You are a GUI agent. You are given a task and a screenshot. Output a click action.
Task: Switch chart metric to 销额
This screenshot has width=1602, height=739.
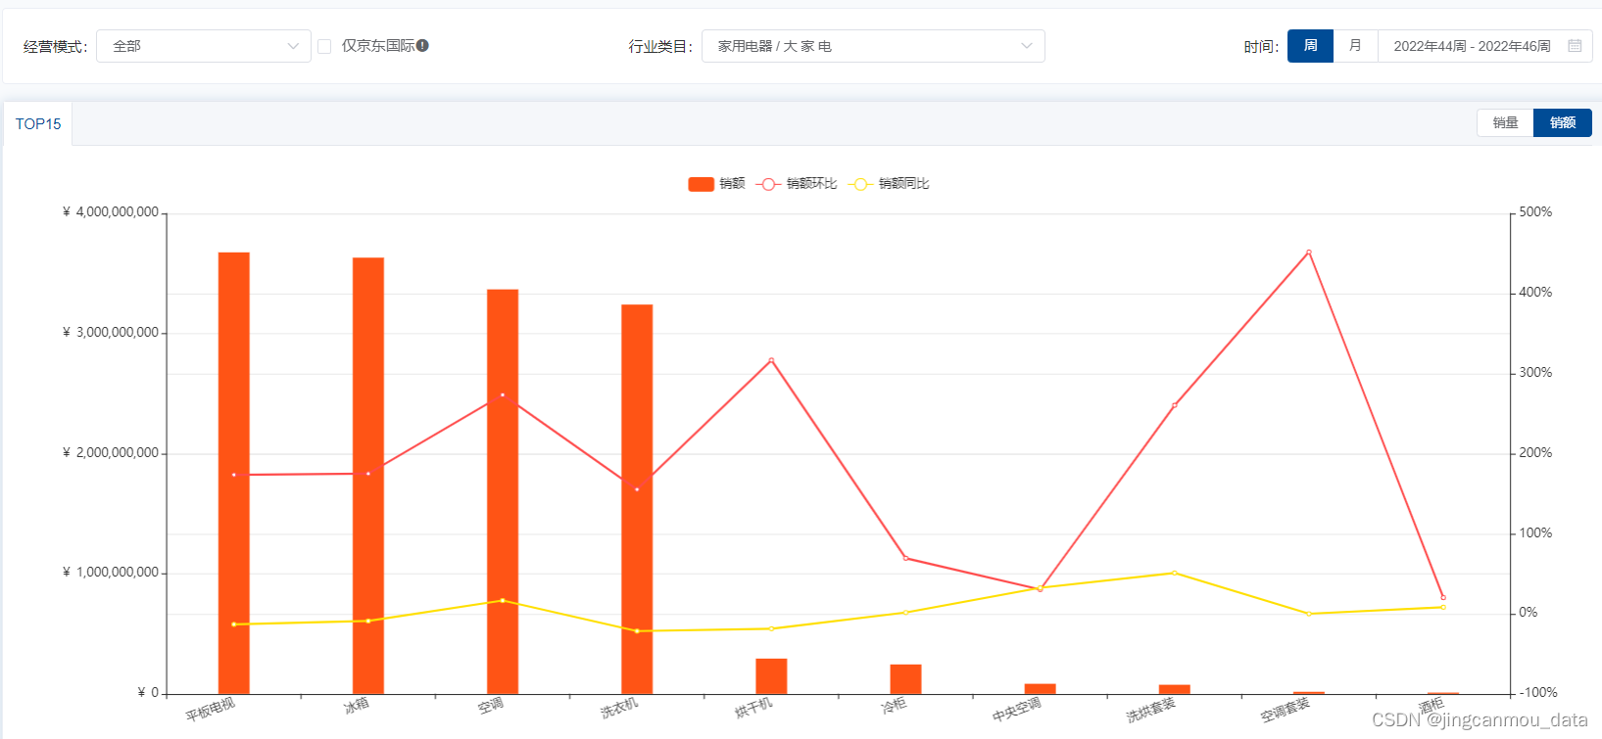pyautogui.click(x=1563, y=122)
